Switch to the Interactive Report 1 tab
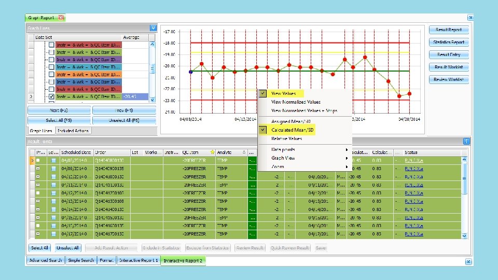This screenshot has height=280, width=498. pyautogui.click(x=139, y=260)
